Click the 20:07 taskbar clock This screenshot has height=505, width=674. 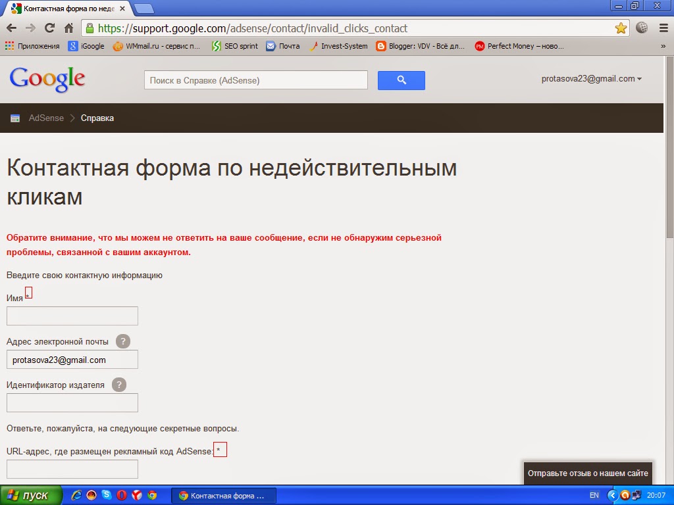coord(656,496)
